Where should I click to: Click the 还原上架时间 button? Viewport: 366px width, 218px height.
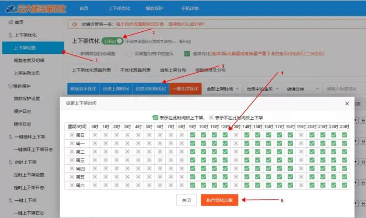click(116, 89)
